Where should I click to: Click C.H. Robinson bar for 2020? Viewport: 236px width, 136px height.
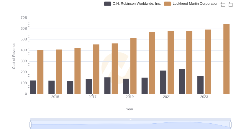pos(145,86)
